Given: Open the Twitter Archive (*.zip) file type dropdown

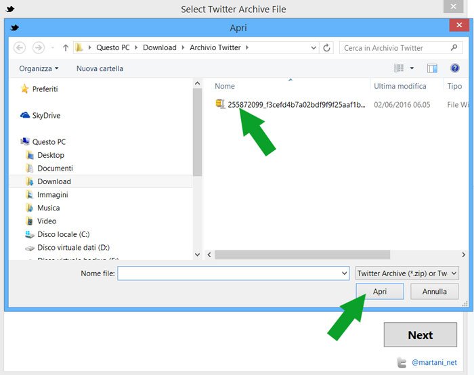Looking at the screenshot, I should 407,273.
